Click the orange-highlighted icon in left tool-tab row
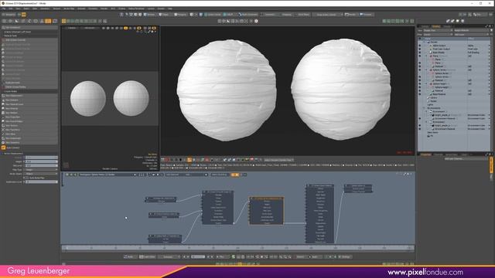Screen dimensions: 495x278 (48, 21)
